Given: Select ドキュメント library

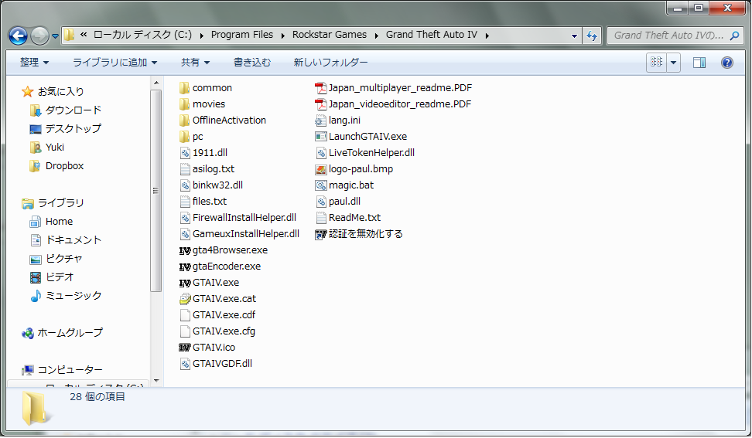Looking at the screenshot, I should (x=65, y=239).
